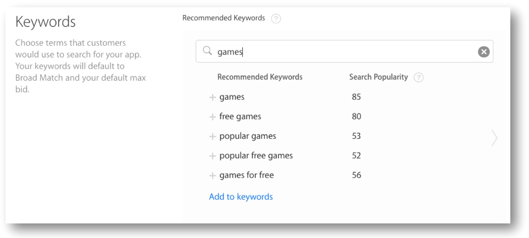Click the "Add to keywords" link
The width and height of the screenshot is (529, 238).
[x=241, y=197]
